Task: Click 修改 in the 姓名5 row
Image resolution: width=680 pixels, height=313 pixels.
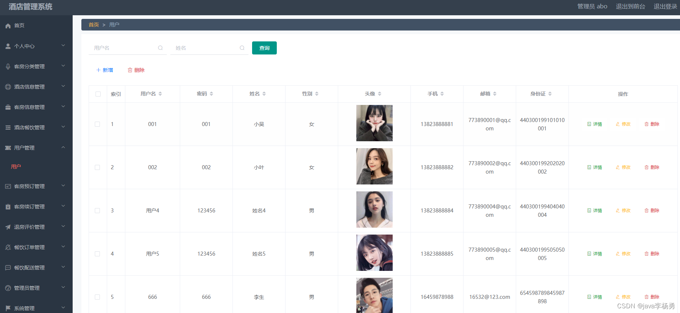Action: (x=623, y=254)
